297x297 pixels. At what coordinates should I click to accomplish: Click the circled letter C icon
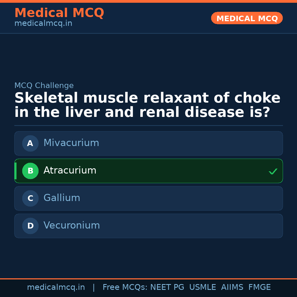pos(30,198)
